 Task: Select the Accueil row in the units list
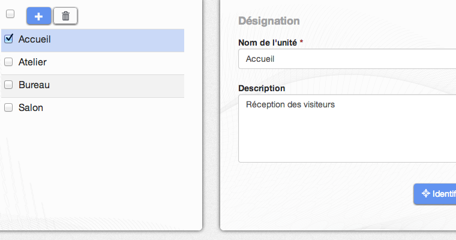click(x=93, y=40)
